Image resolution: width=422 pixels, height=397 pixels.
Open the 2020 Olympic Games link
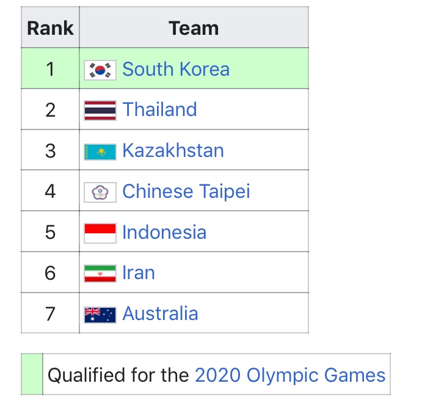(x=290, y=375)
